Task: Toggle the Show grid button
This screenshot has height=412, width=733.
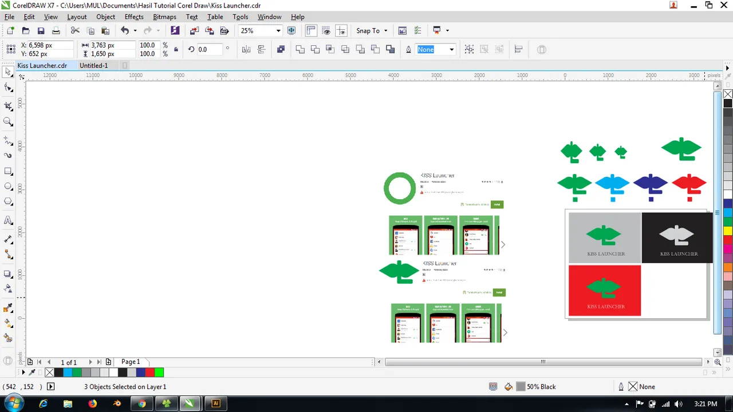Action: click(326, 31)
